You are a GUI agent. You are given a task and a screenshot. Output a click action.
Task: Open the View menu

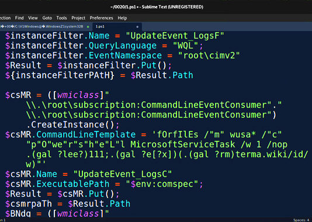(x=33, y=18)
